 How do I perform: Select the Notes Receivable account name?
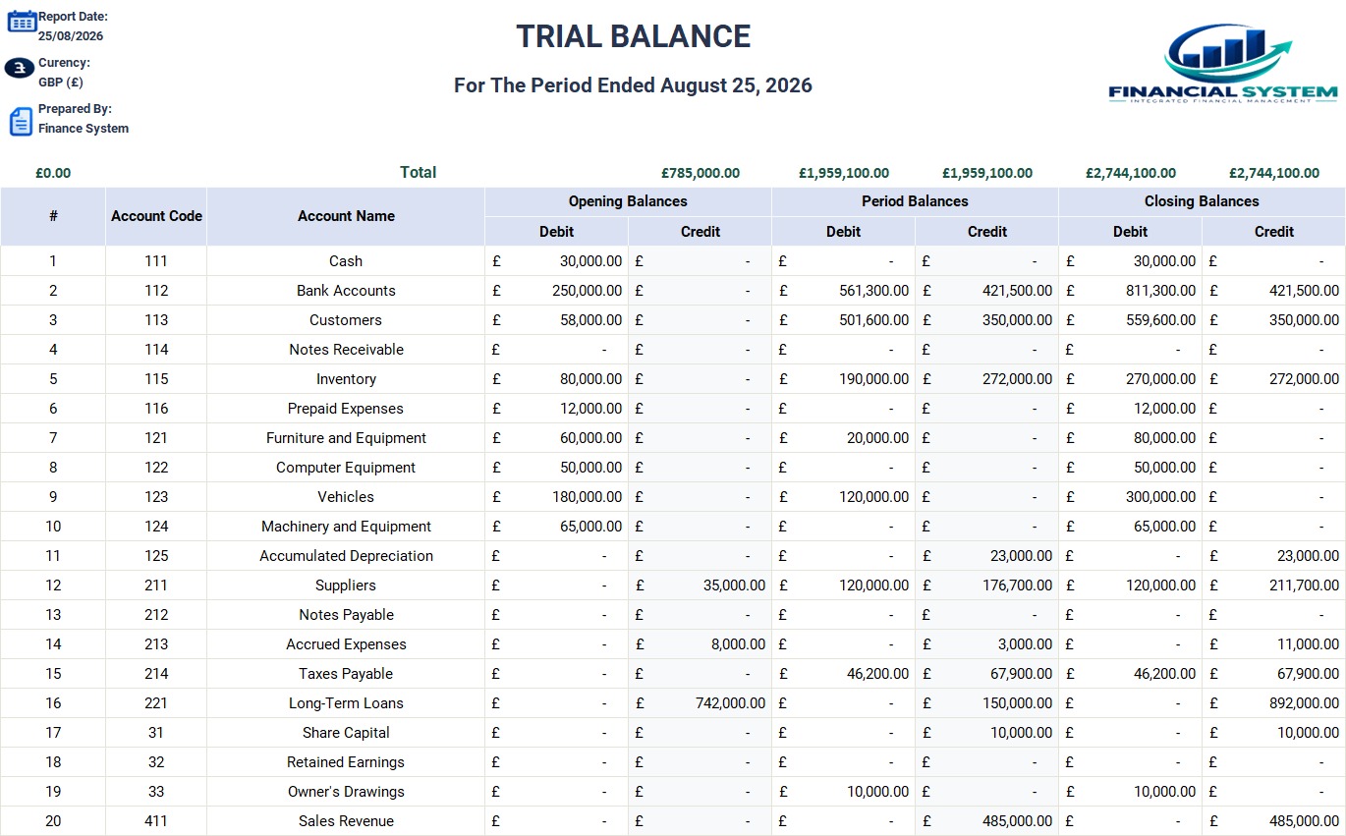pyautogui.click(x=346, y=350)
